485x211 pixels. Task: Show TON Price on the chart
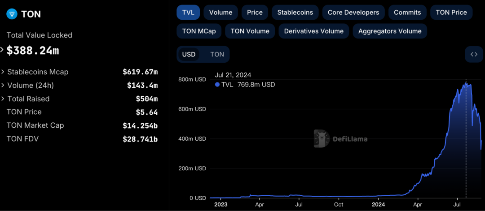click(x=451, y=13)
